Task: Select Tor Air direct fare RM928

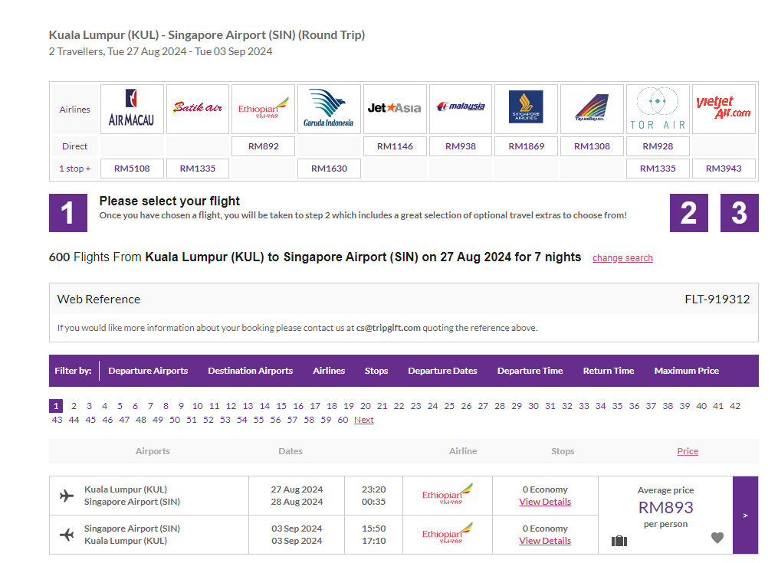Action: point(658,146)
